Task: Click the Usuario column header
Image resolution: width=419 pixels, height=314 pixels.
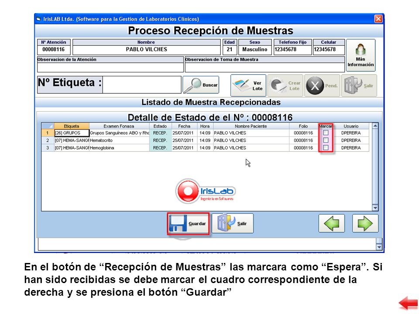Action: (x=351, y=126)
